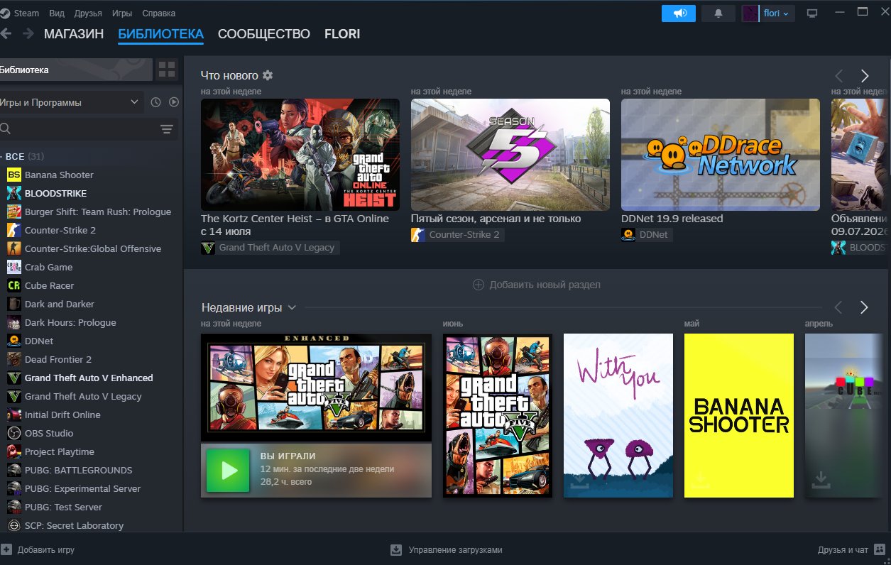891x565 pixels.
Task: Select PUBG: BATTLEGROUNDS in the list
Action: (92, 470)
